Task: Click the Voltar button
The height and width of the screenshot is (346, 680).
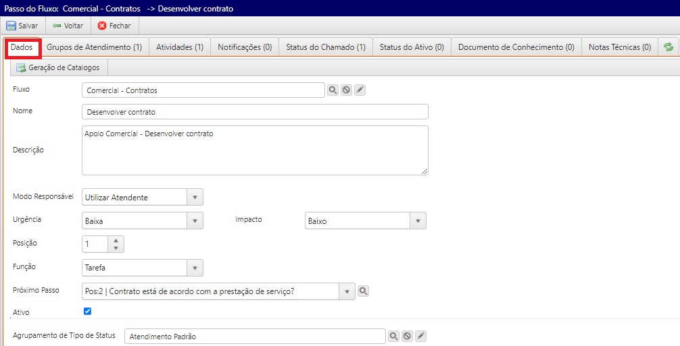Action: 68,26
